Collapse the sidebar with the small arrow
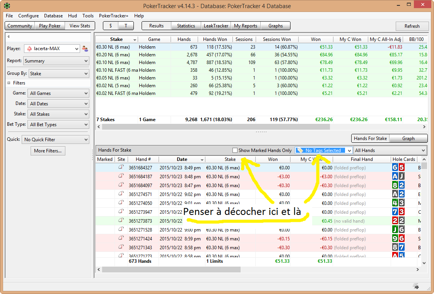 pyautogui.click(x=9, y=36)
